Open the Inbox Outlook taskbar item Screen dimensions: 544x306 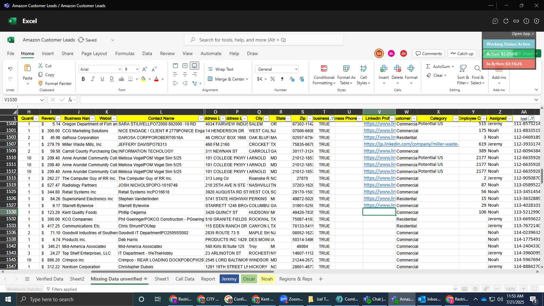point(429,299)
